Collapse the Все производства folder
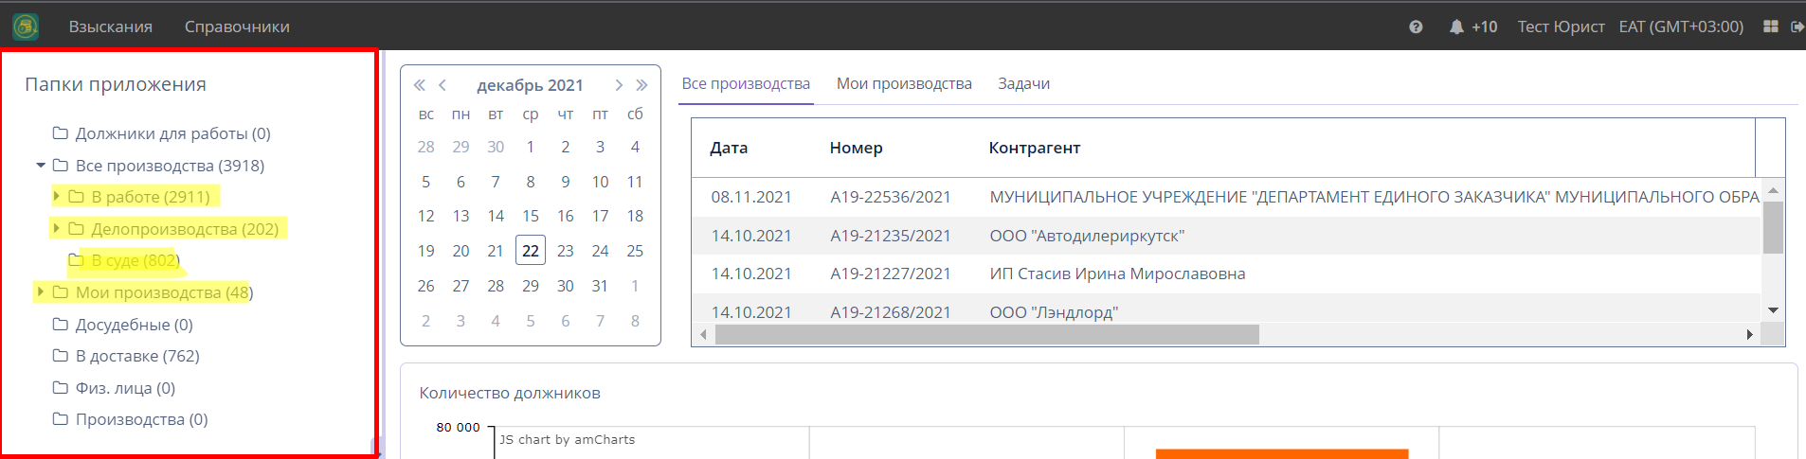This screenshot has width=1806, height=459. tap(41, 166)
